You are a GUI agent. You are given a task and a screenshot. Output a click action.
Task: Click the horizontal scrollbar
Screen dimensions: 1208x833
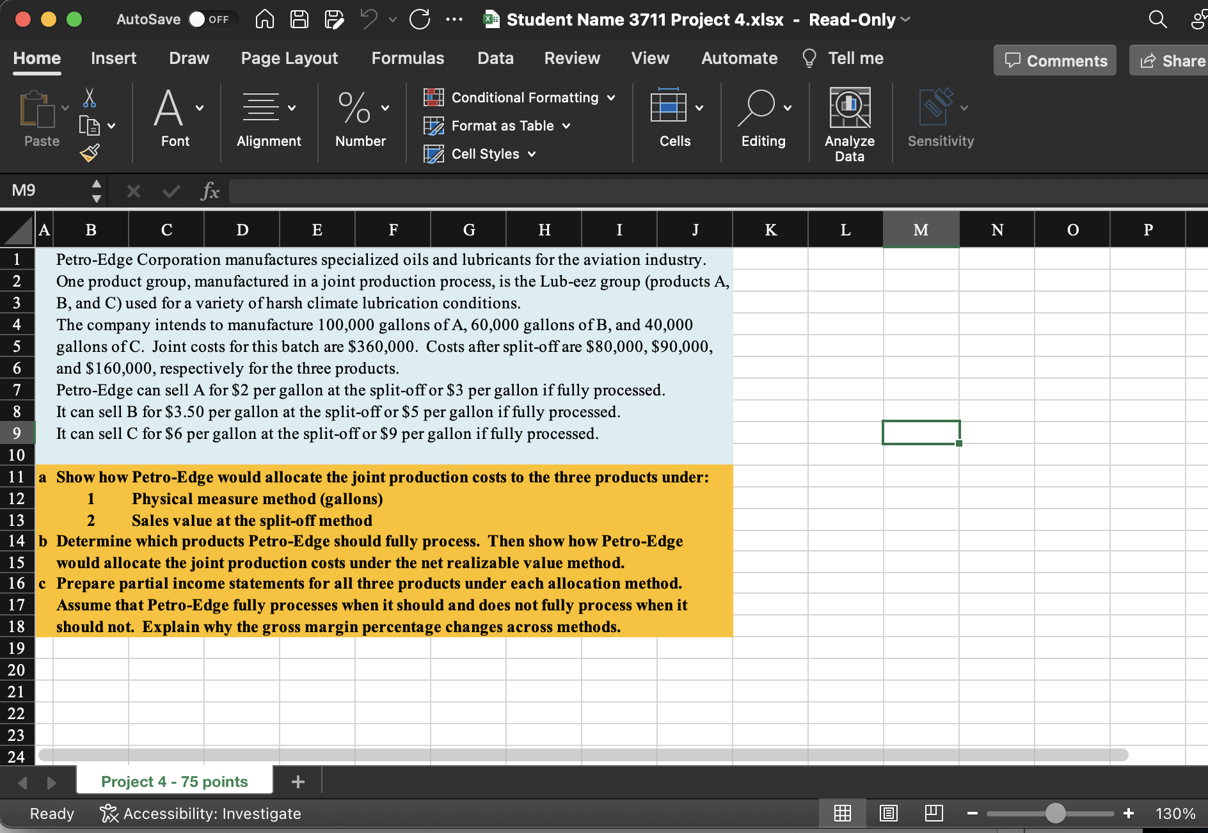point(583,755)
